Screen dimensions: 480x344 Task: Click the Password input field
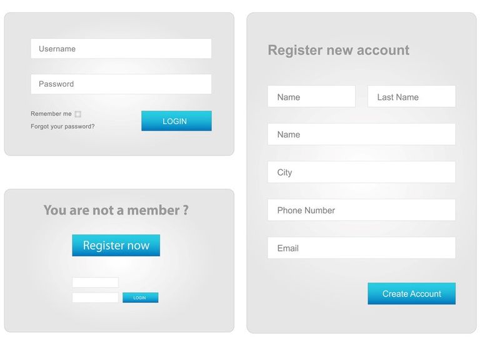tap(121, 84)
